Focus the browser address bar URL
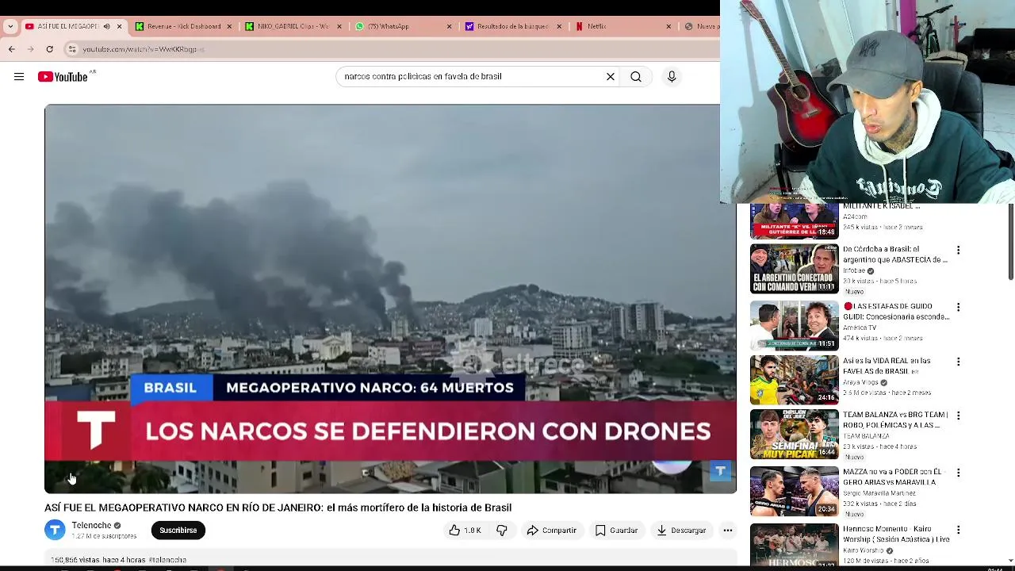This screenshot has width=1015, height=571. tap(144, 49)
